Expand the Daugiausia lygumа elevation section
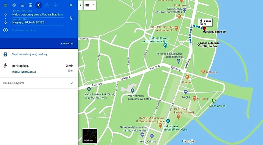Viewport: 263px width, 145px height. [x=72, y=83]
